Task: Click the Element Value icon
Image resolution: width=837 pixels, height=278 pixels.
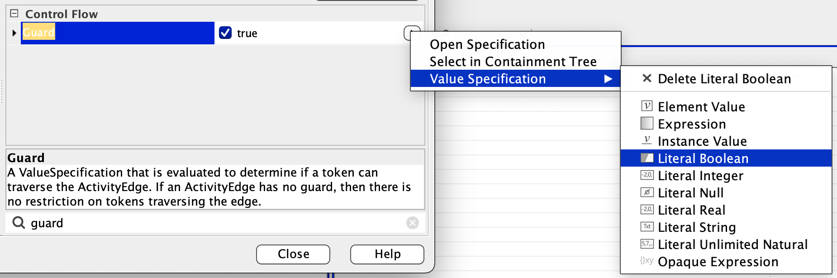Action: point(647,106)
